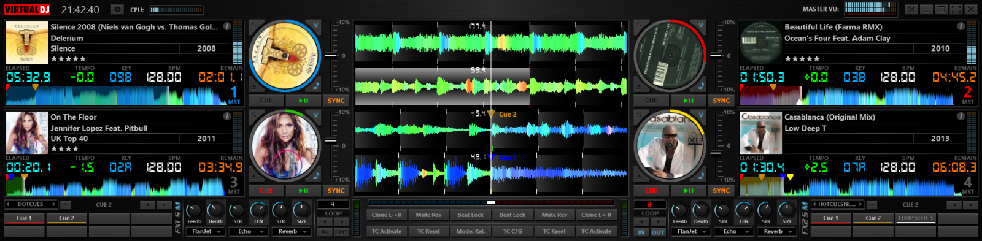Toggle the Beat Lock button on the left side

471,215
